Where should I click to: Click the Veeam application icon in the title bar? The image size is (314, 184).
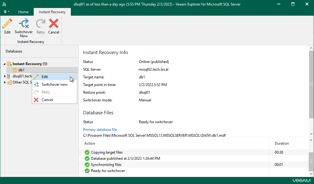click(x=4, y=4)
